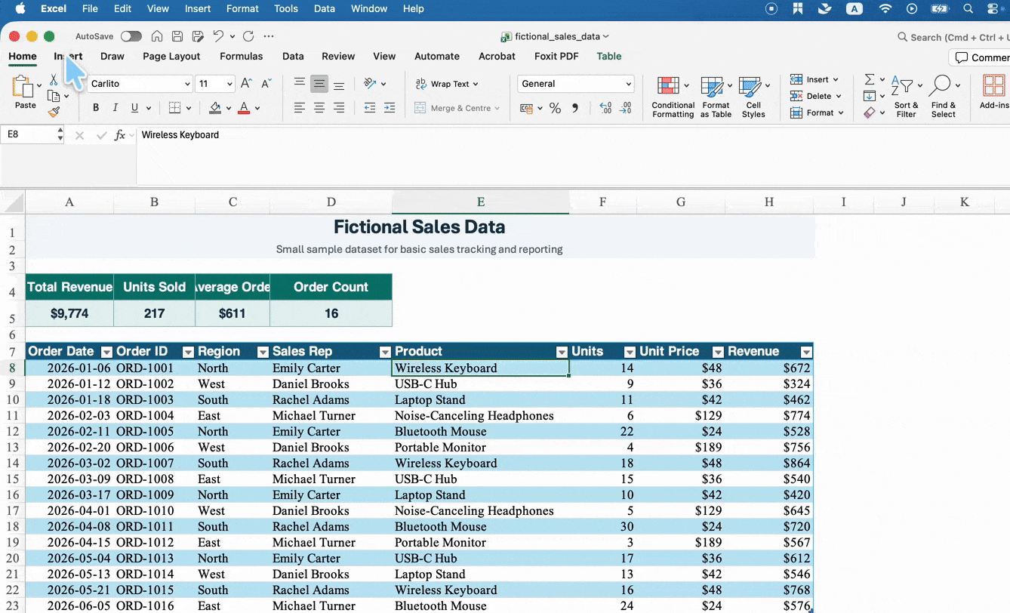Image resolution: width=1010 pixels, height=613 pixels.
Task: Open the Window menu in macOS menu bar
Action: 369,8
